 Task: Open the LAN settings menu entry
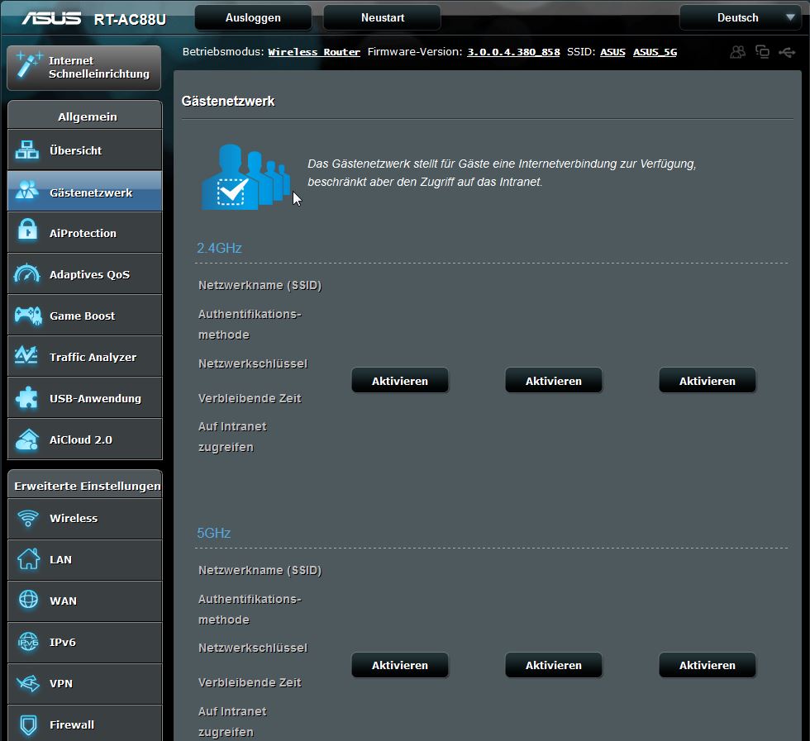(84, 560)
